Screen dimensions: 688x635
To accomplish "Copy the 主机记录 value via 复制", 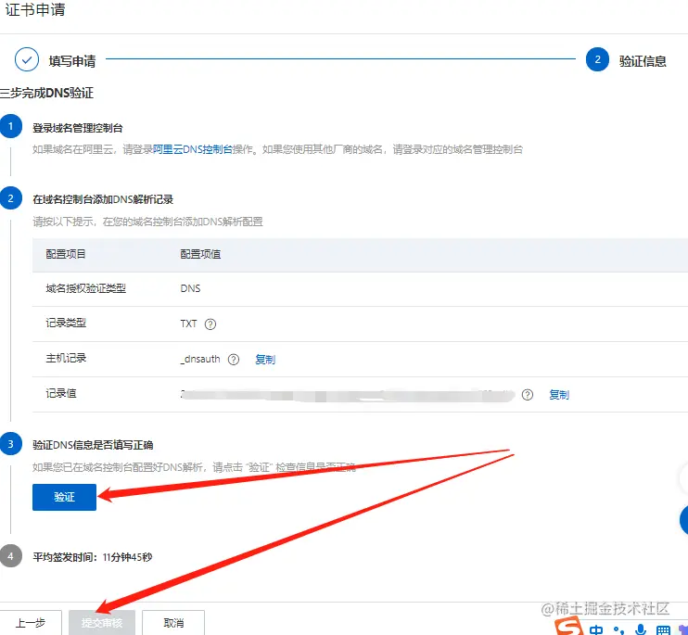I will coord(265,360).
